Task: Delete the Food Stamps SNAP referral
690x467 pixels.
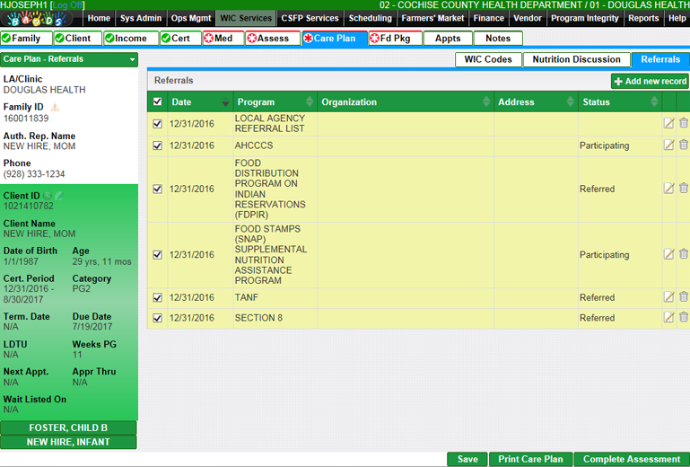Action: tap(684, 254)
